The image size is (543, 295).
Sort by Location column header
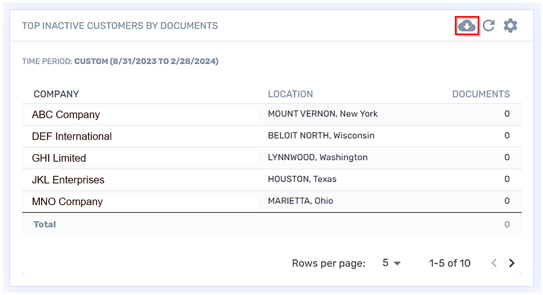tap(290, 94)
